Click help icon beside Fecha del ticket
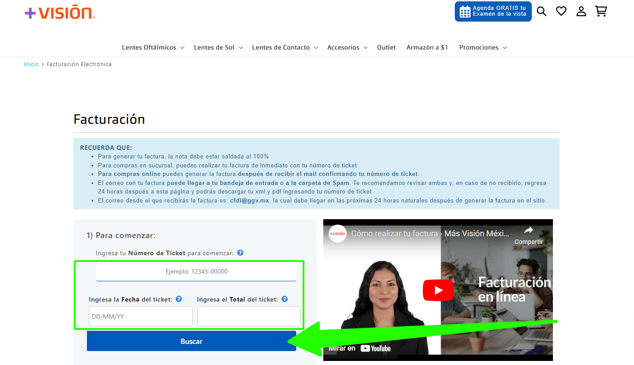634x365 pixels. 179,299
